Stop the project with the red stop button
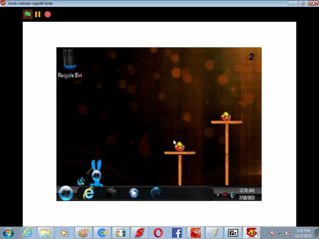 pos(48,14)
